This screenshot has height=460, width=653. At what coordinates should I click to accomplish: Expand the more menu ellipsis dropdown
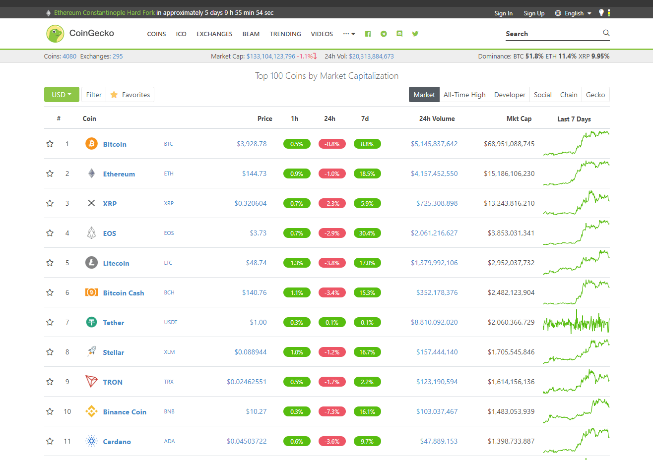coord(349,34)
